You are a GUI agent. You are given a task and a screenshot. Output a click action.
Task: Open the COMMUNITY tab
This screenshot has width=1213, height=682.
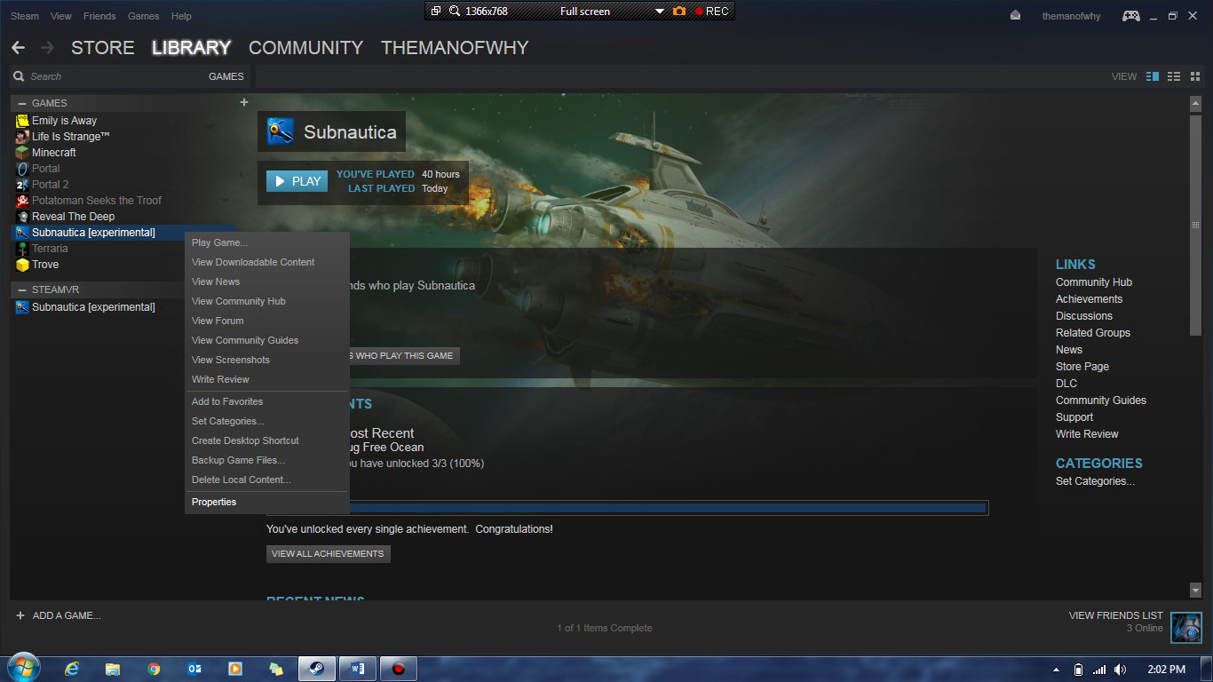[x=306, y=48]
